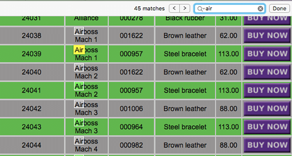Select item number 24042

pyautogui.click(x=32, y=108)
